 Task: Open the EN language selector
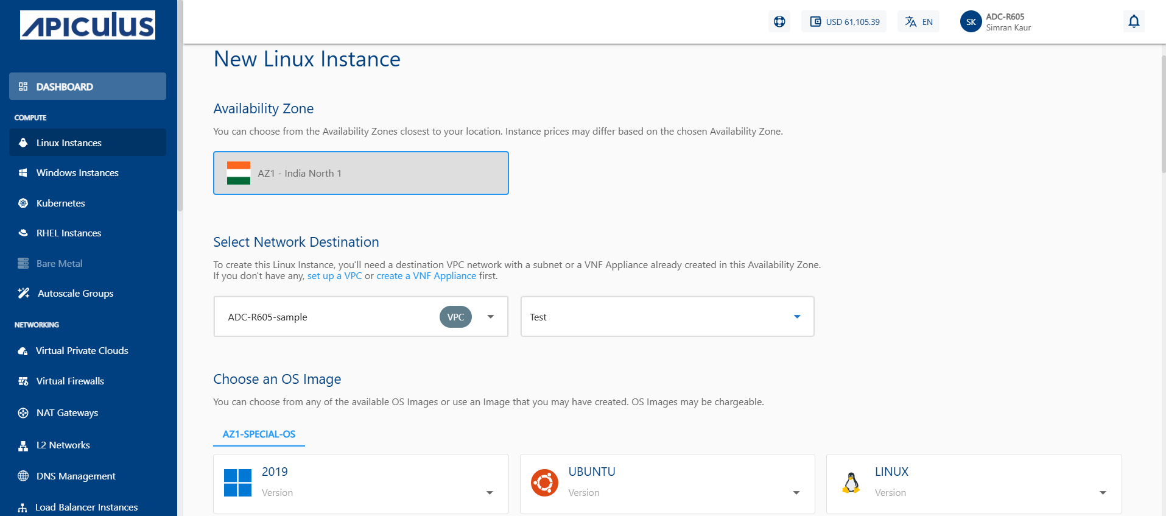918,22
